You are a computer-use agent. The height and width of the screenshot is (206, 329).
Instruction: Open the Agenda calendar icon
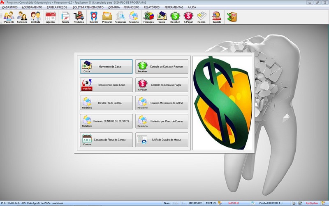(50, 17)
